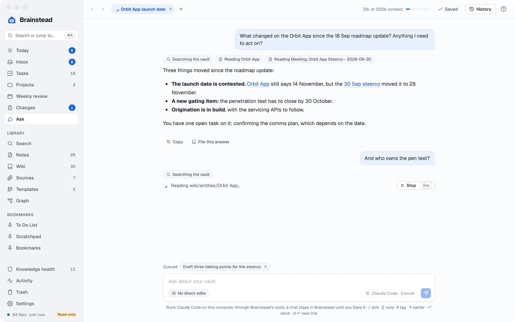Open the Graph view
This screenshot has height=322, width=515.
[42, 201]
